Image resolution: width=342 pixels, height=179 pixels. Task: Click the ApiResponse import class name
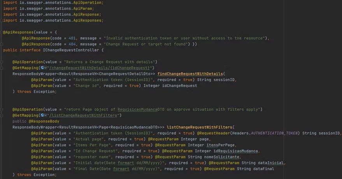(x=86, y=14)
